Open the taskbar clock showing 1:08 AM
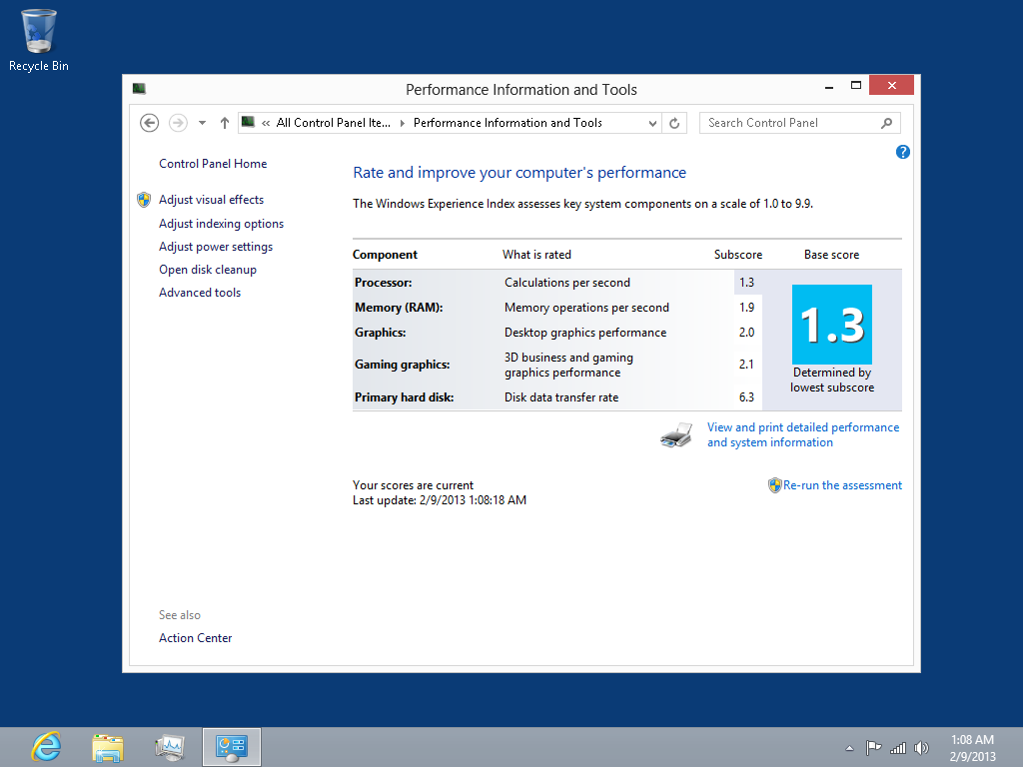This screenshot has height=767, width=1023. coord(972,747)
